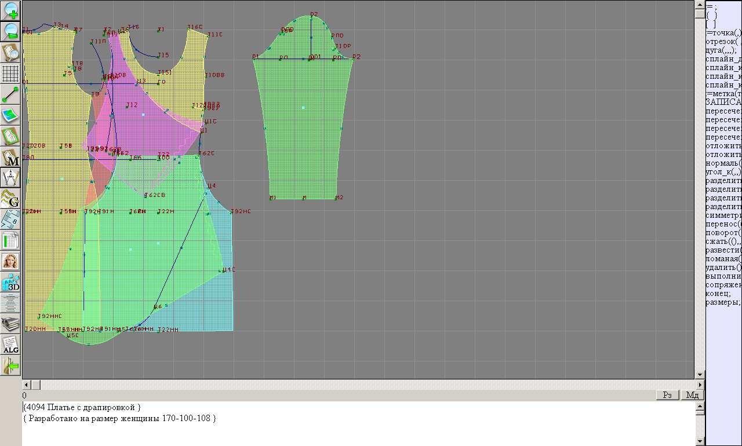The height and width of the screenshot is (446, 742).
Task: Click the zoom out magnifier icon
Action: (11, 31)
